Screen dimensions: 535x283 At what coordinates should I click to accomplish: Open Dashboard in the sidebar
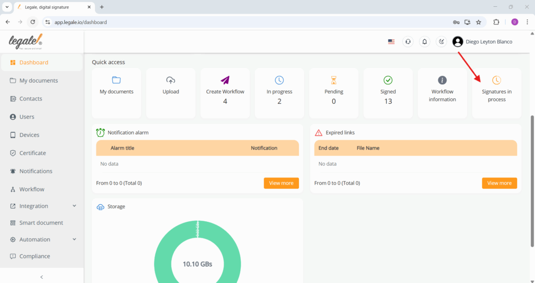tap(42, 62)
